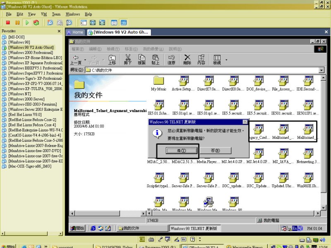This screenshot has height=248, width=331.
Task: Click the Properties (內容) toolbar icon
Action: [201, 60]
